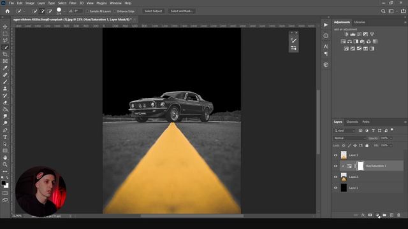This screenshot has width=408, height=229.
Task: Select the Zoom tool
Action: [5, 164]
